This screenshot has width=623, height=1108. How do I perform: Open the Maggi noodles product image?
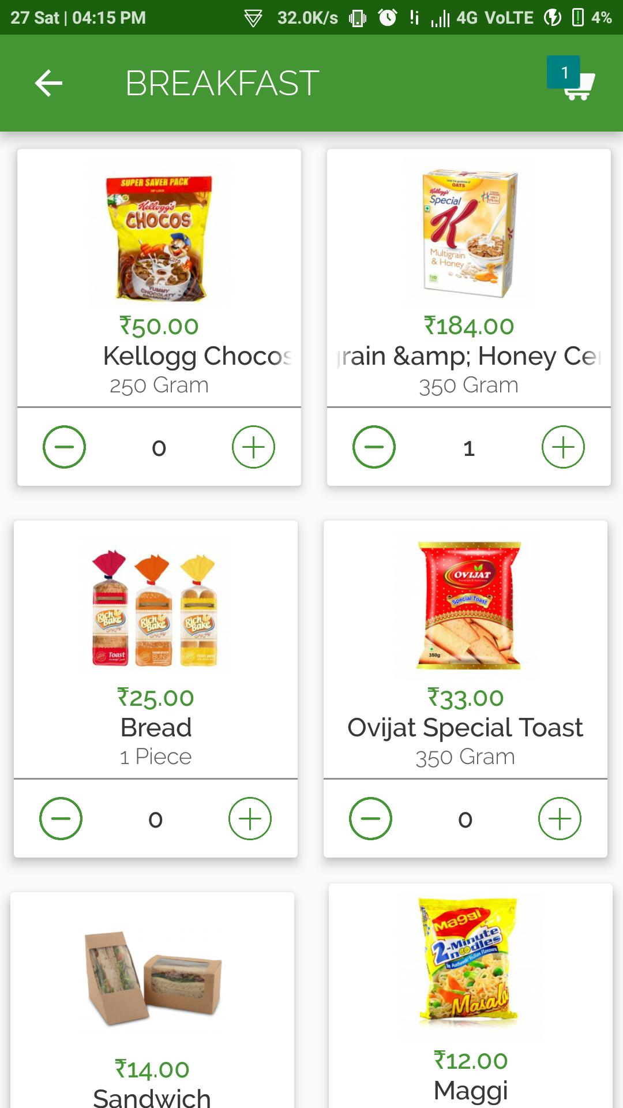(468, 961)
